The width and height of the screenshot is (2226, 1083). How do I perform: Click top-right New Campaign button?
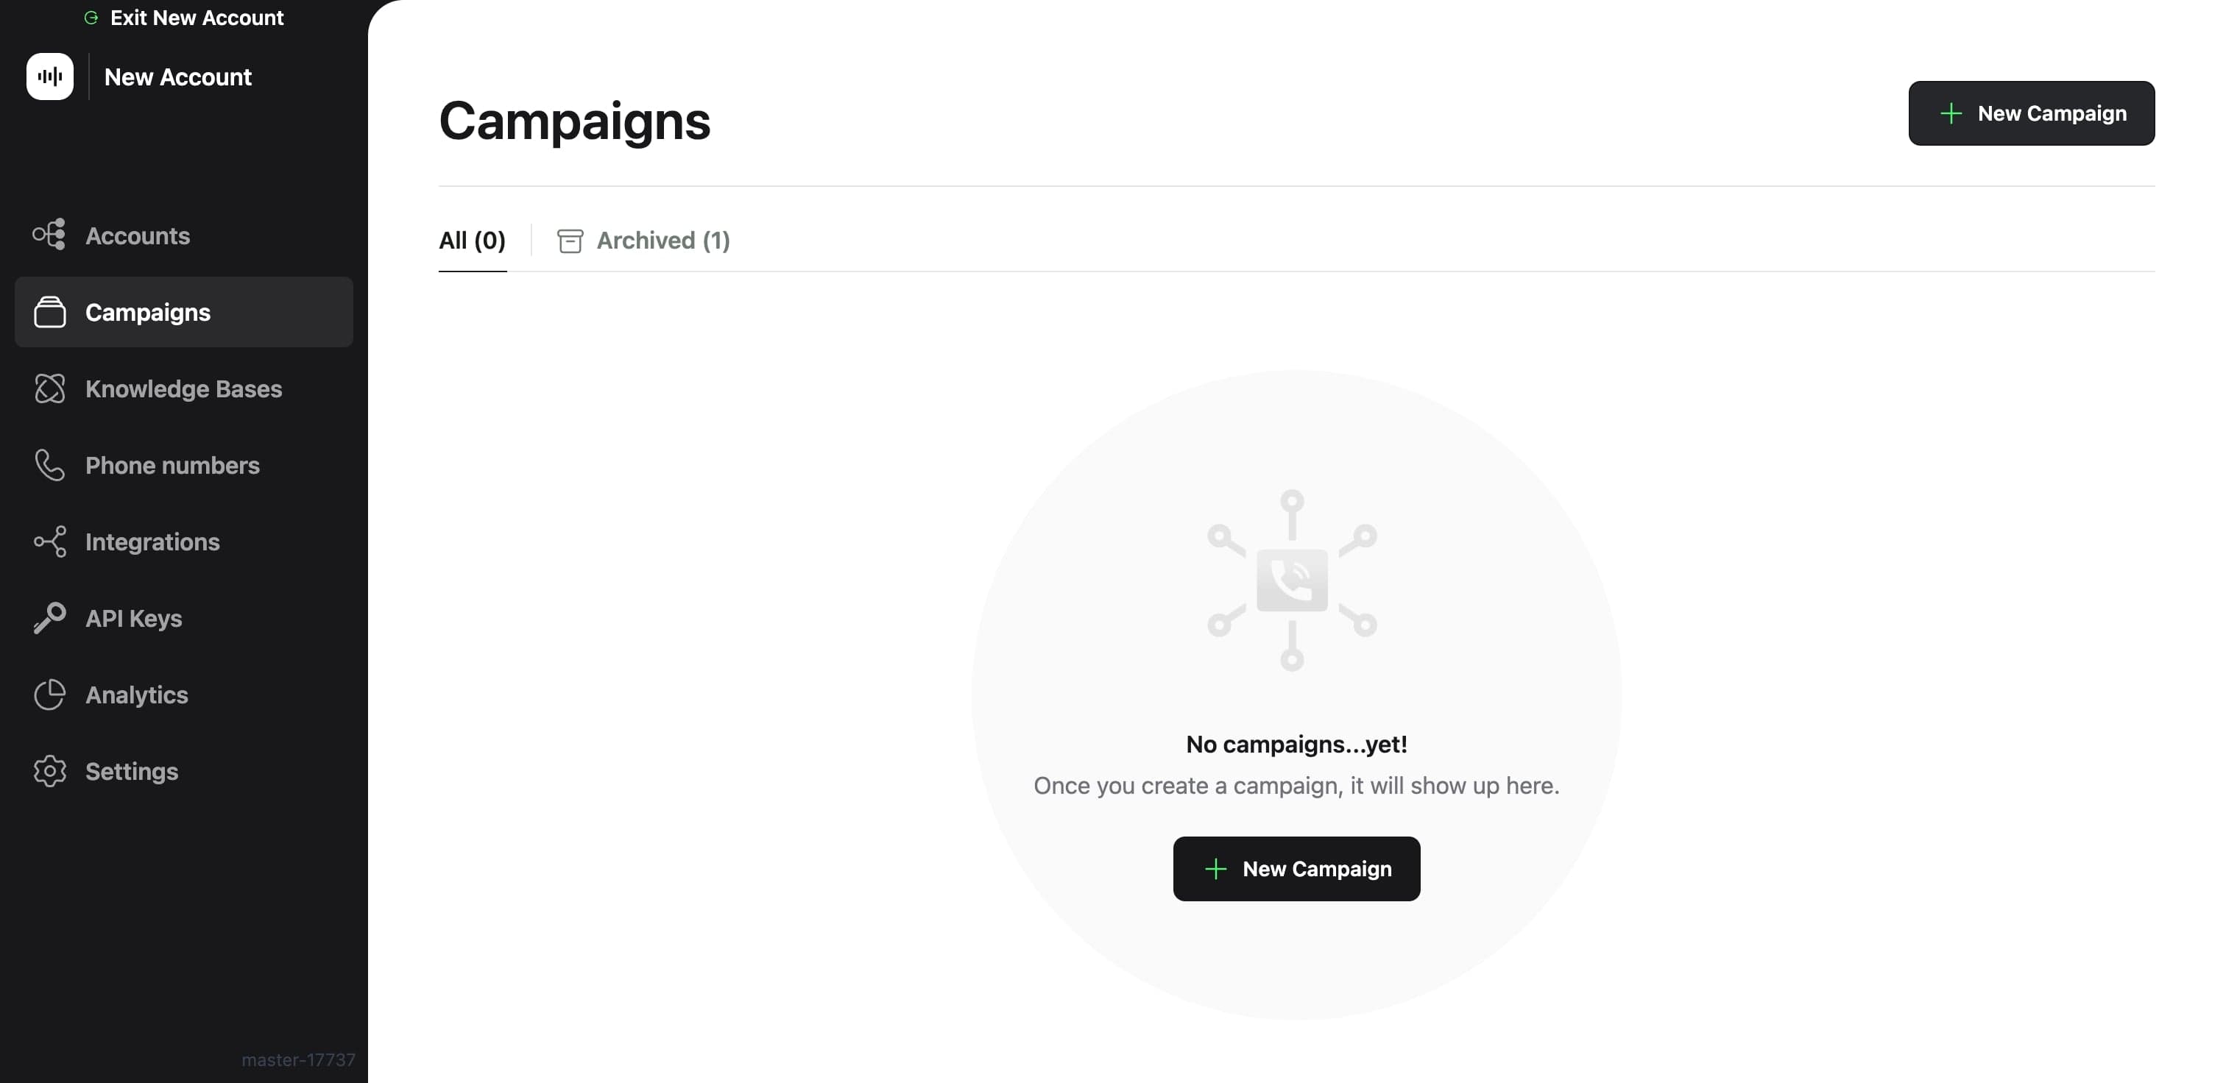pyautogui.click(x=2031, y=113)
